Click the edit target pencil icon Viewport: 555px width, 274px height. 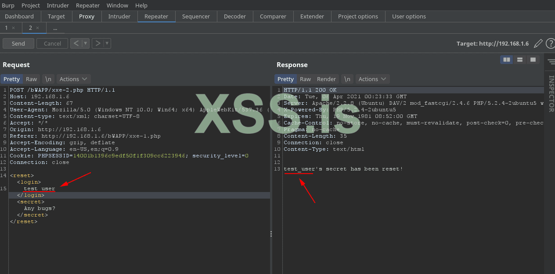coord(538,43)
